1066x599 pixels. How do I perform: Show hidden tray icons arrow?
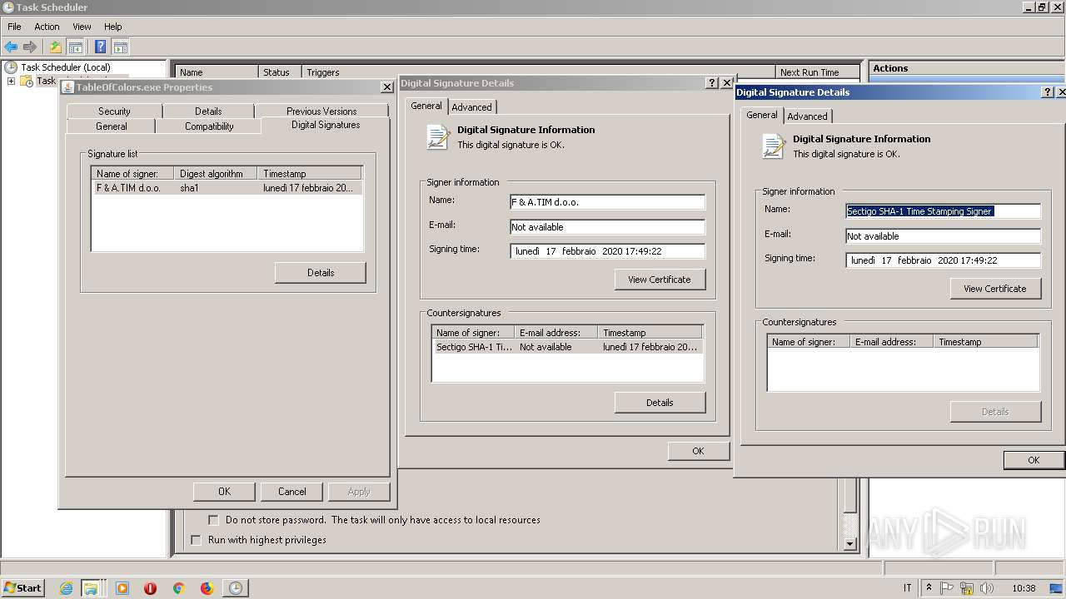928,588
